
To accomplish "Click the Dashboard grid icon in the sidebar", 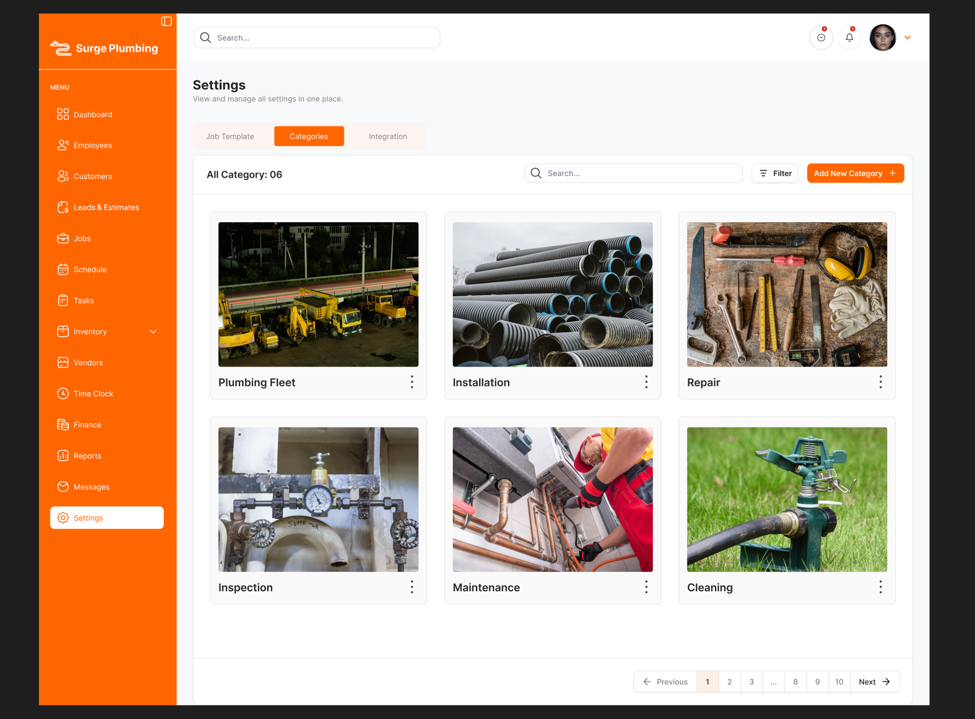I will [63, 114].
